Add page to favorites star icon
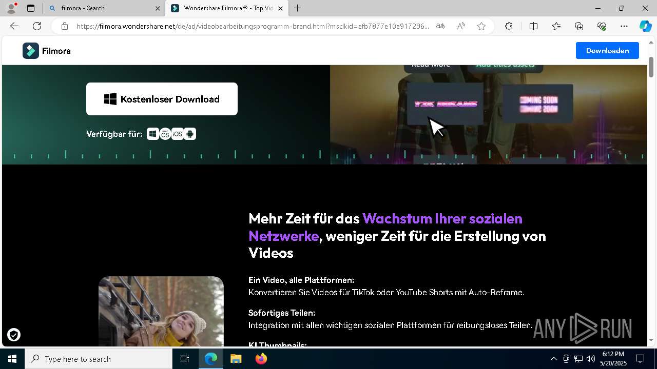 point(481,26)
